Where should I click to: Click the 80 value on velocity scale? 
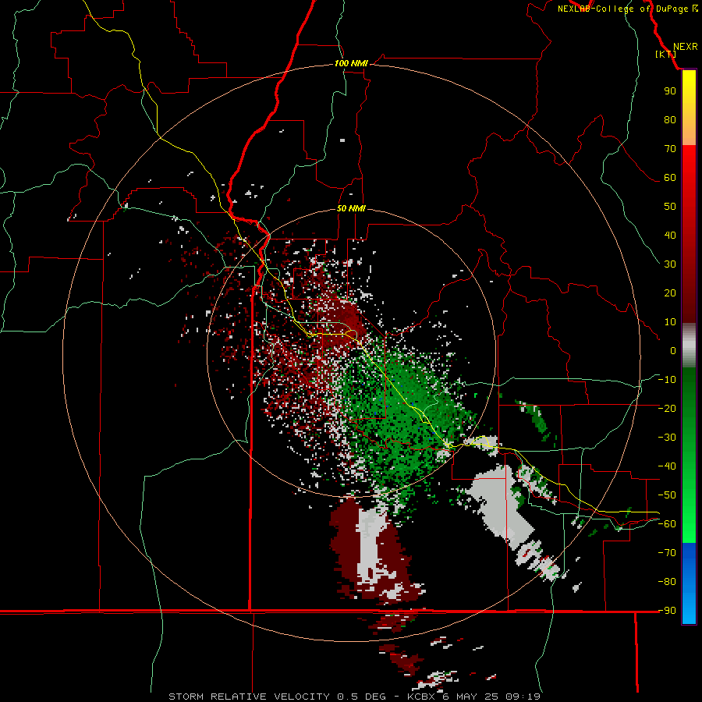pos(670,120)
